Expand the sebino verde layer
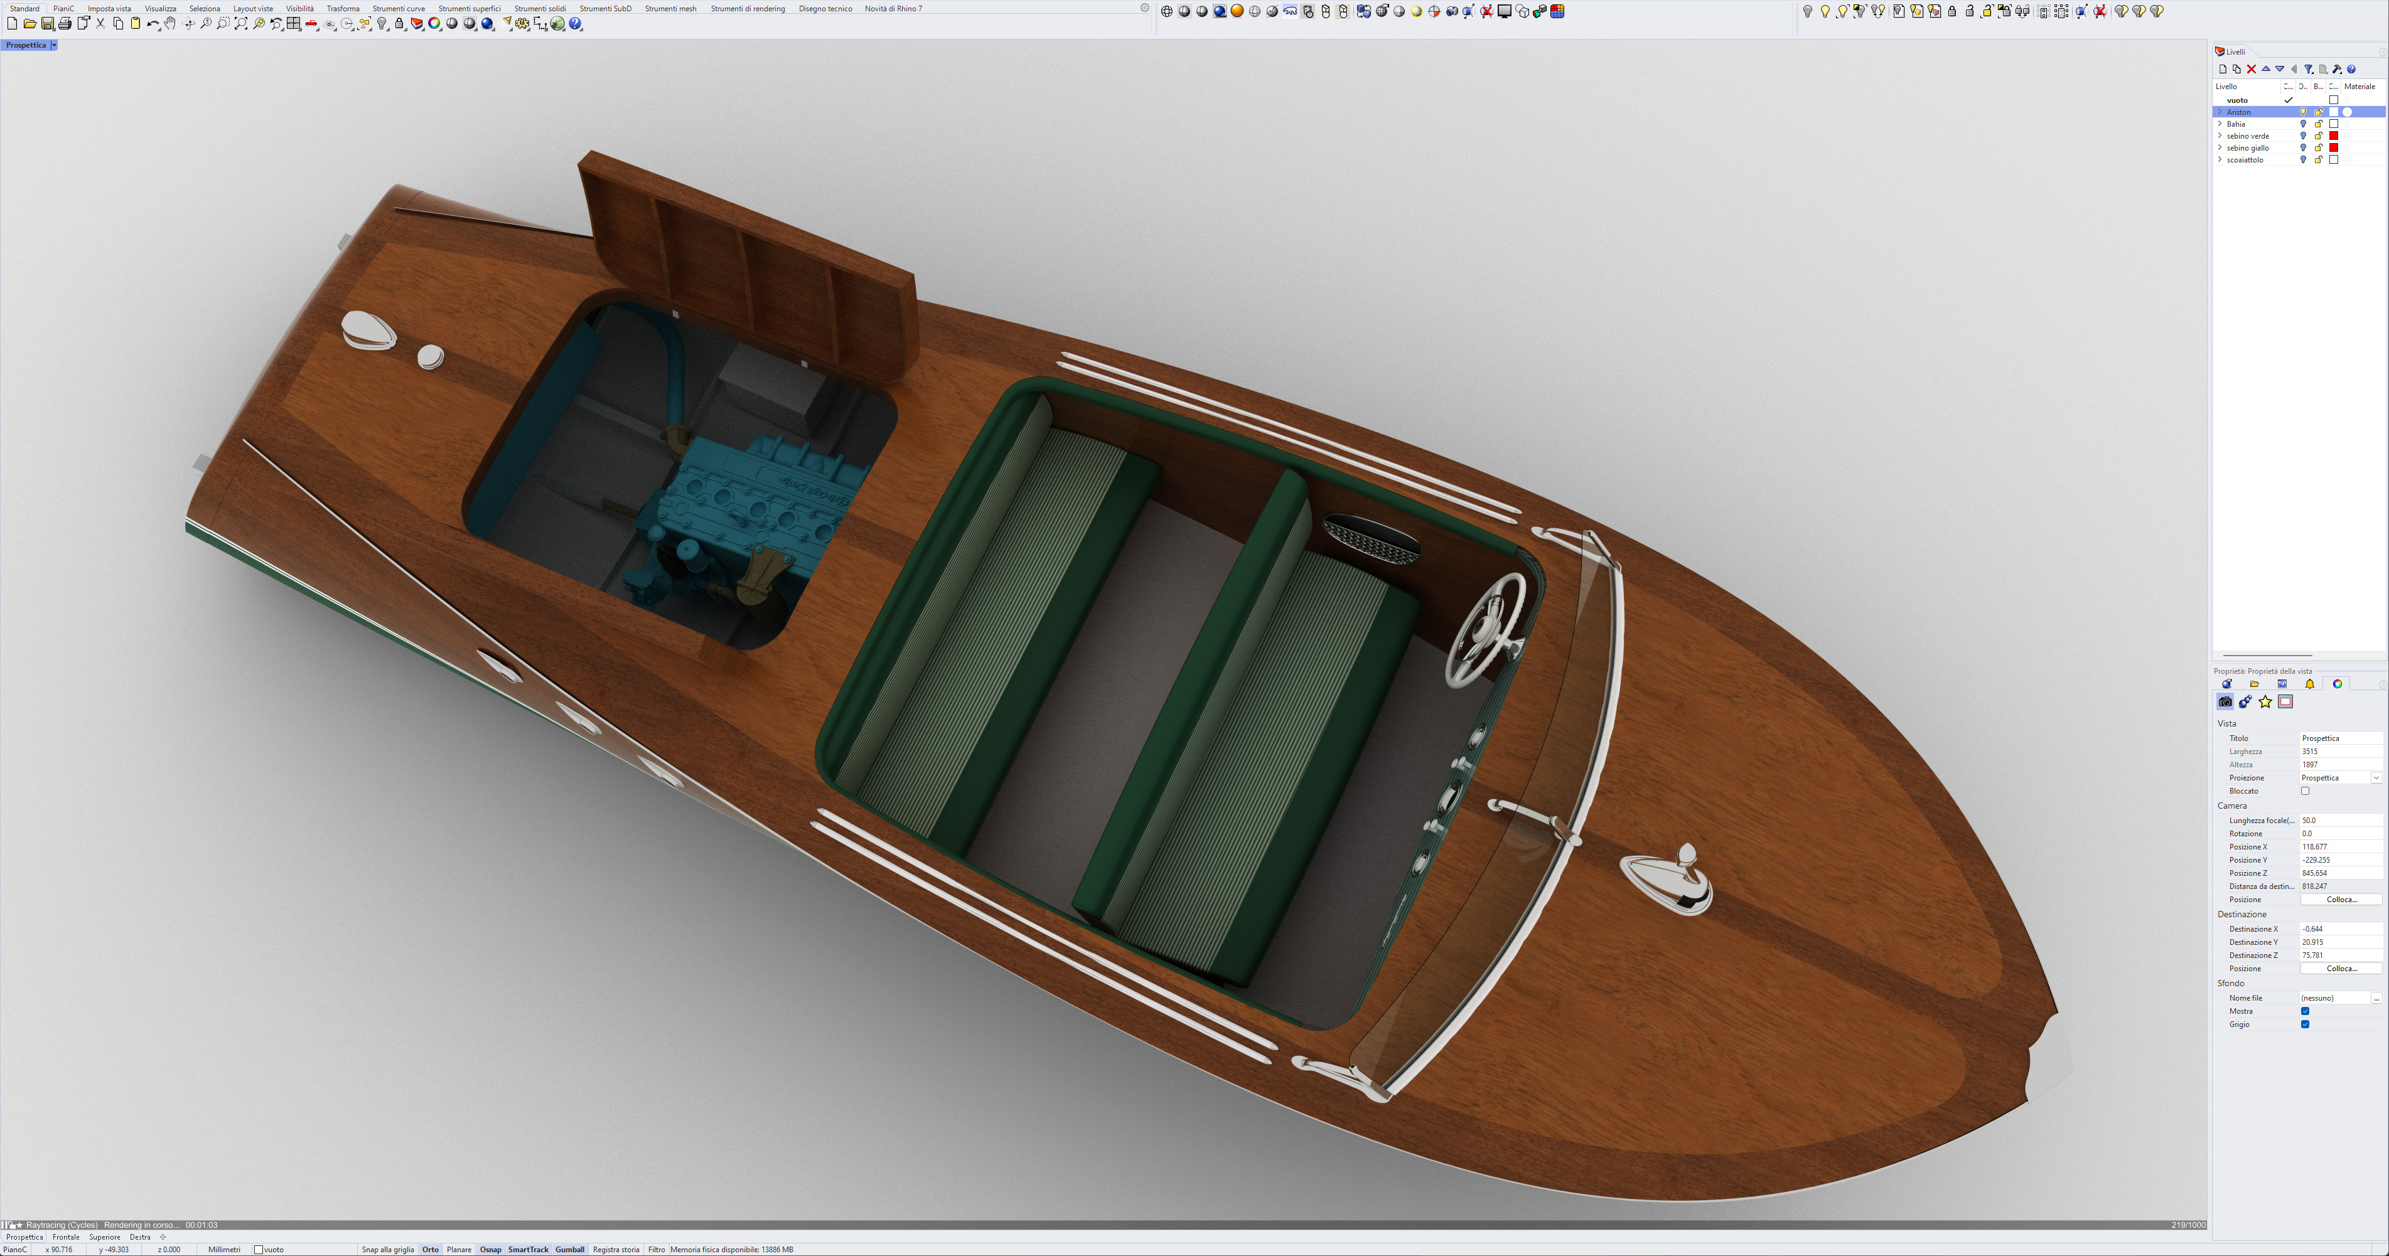2389x1256 pixels. [2220, 136]
